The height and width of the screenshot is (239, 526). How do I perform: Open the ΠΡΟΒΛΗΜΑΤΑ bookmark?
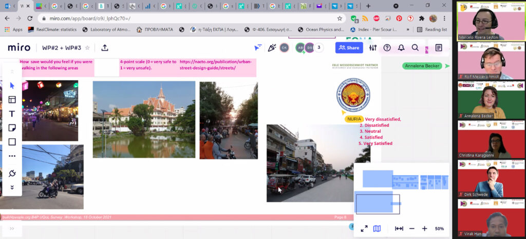(155, 29)
